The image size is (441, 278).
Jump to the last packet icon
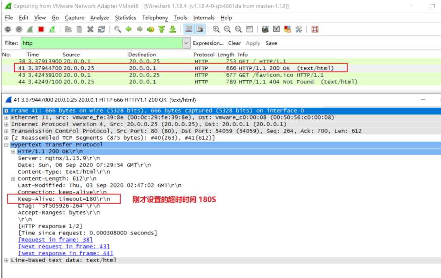[x=173, y=29]
